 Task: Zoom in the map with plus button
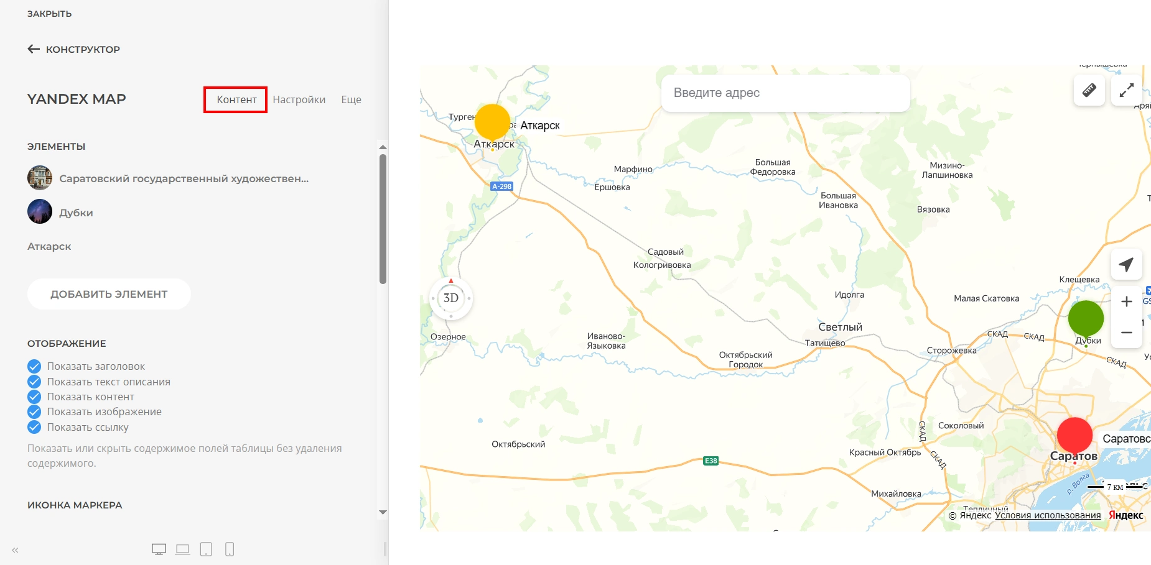[1126, 301]
